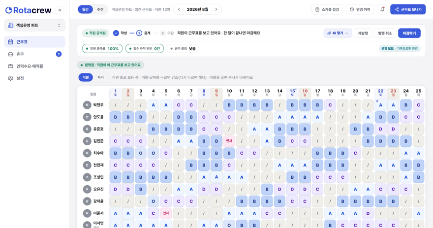Image resolution: width=433 pixels, height=228 pixels.
Task: Select the day 25 화 column header
Action: click(x=418, y=93)
